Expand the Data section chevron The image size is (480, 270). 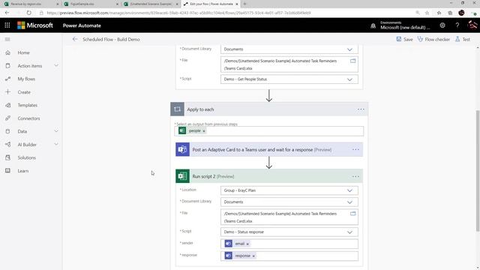pos(56,131)
